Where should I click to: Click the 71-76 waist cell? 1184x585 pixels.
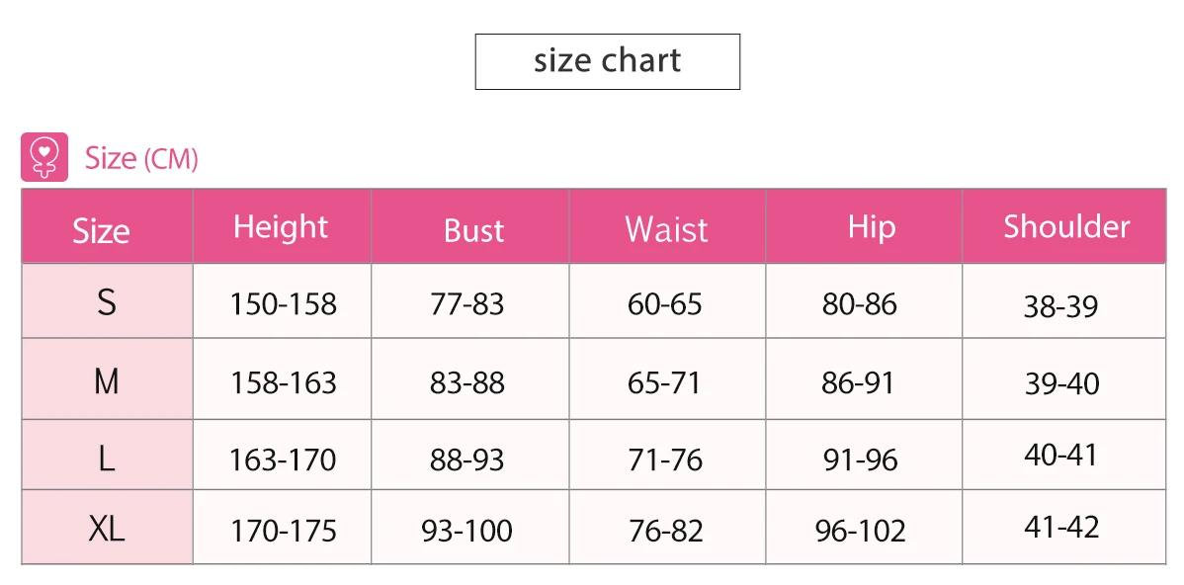click(667, 456)
